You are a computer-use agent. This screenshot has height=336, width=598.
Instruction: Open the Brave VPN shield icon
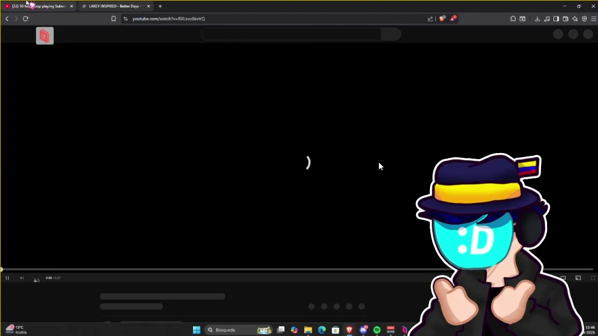(584, 19)
